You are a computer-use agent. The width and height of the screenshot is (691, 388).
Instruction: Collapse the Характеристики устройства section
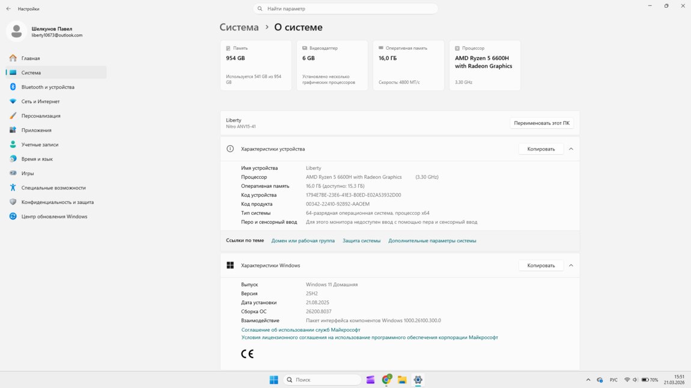pos(571,149)
